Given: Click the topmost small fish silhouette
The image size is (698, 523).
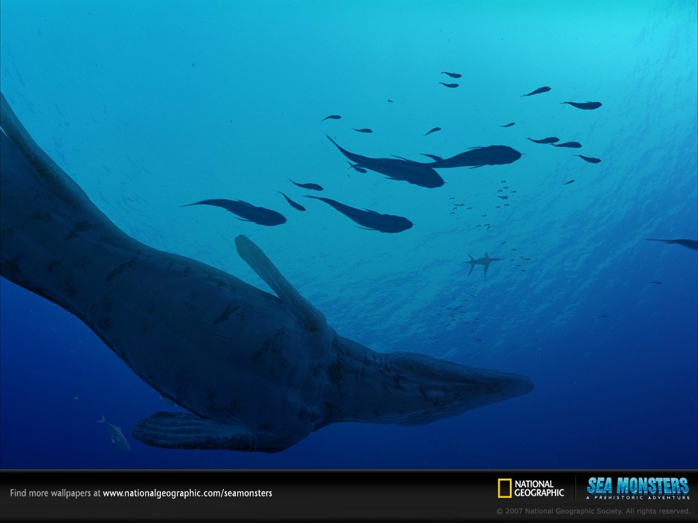Looking at the screenshot, I should coord(451,74).
